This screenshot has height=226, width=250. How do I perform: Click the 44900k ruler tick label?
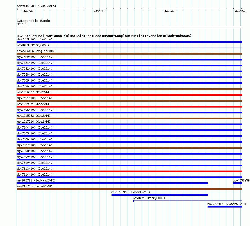coord(28,11)
